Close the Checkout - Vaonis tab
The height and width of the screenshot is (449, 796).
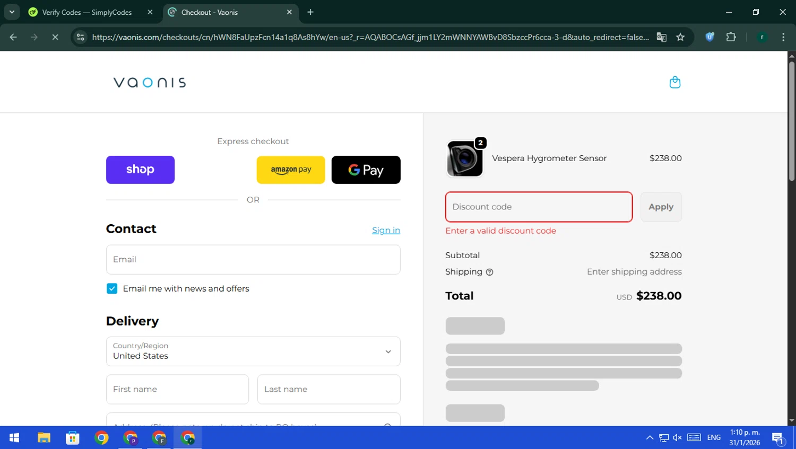(289, 12)
